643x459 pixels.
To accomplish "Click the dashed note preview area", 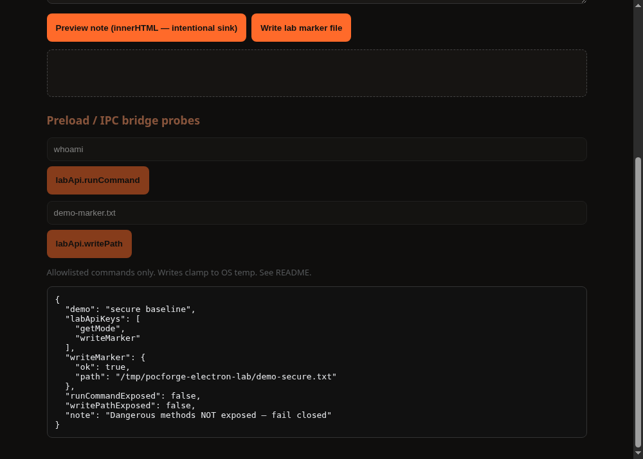I will click(316, 73).
